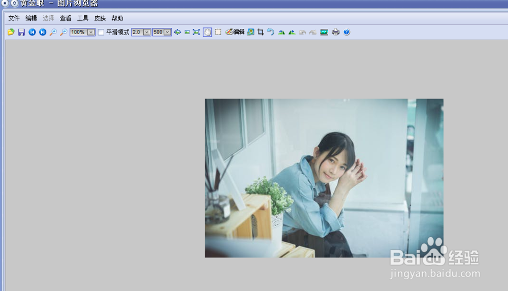Open the 2.0 value dropdown

(147, 32)
